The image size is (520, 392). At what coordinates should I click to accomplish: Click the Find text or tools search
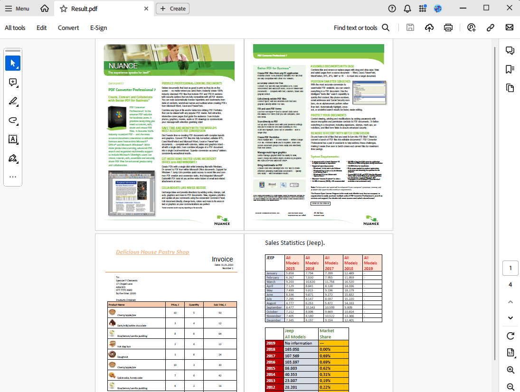click(361, 28)
